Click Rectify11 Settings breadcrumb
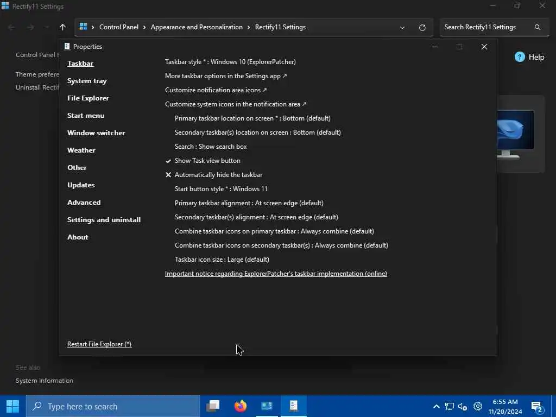 [x=281, y=27]
